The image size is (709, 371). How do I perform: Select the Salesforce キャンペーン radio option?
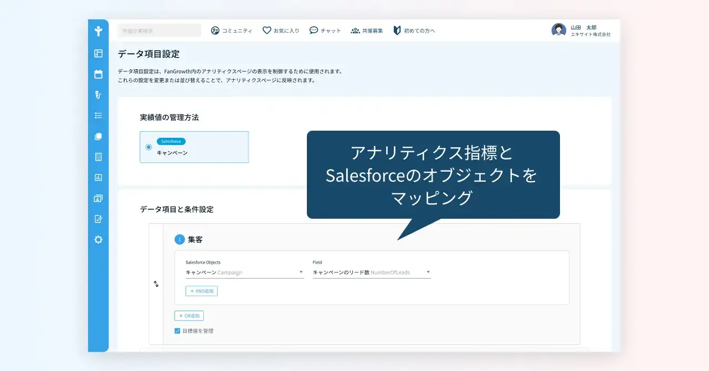[x=148, y=147]
